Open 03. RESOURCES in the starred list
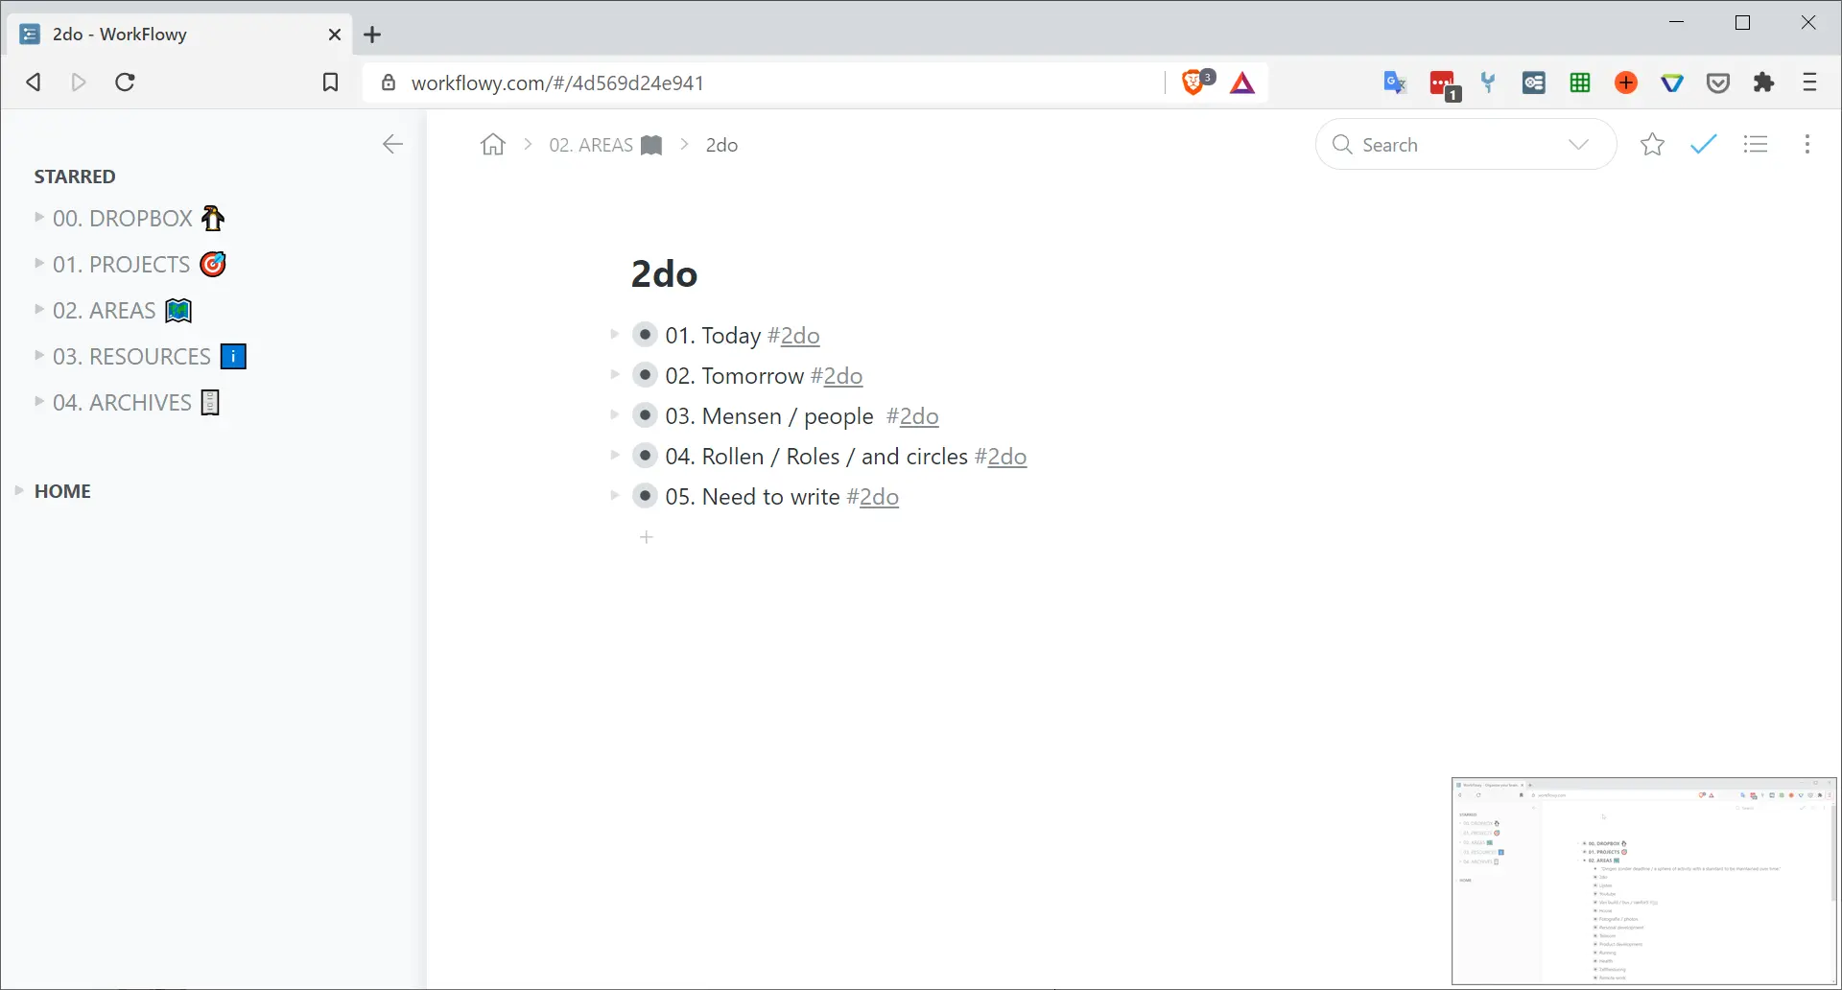 click(131, 357)
